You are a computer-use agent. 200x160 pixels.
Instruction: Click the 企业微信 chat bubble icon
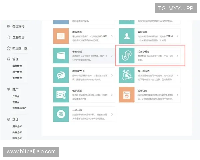(x=9, y=37)
